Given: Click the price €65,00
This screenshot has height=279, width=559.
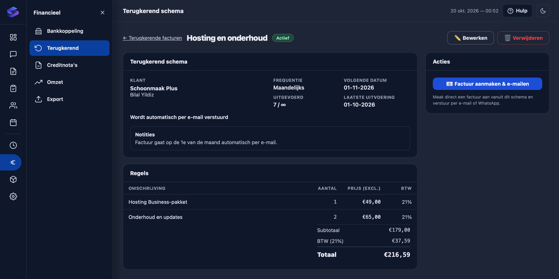Looking at the screenshot, I should point(371,217).
